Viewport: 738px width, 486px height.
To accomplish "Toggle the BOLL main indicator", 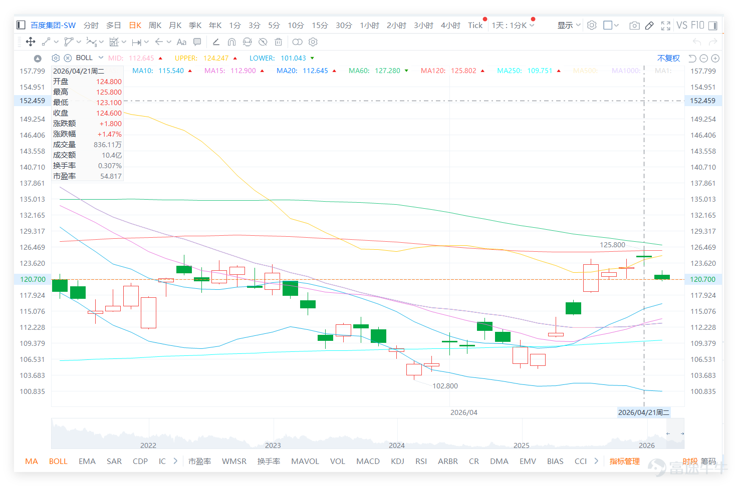I will pyautogui.click(x=58, y=461).
